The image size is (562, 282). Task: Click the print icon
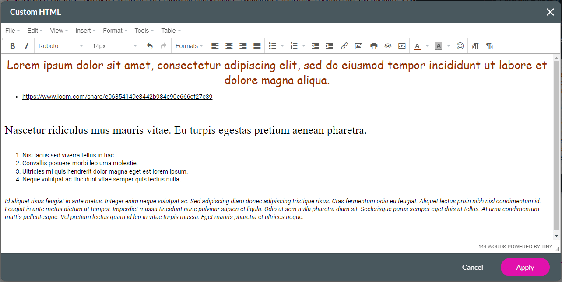click(374, 46)
